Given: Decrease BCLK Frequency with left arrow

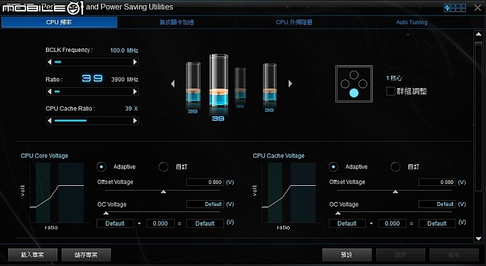Looking at the screenshot, I should [x=49, y=62].
